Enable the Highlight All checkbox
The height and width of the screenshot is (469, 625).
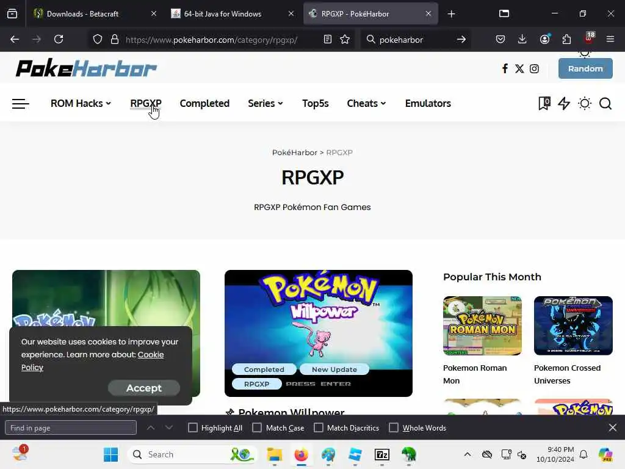[x=192, y=427]
